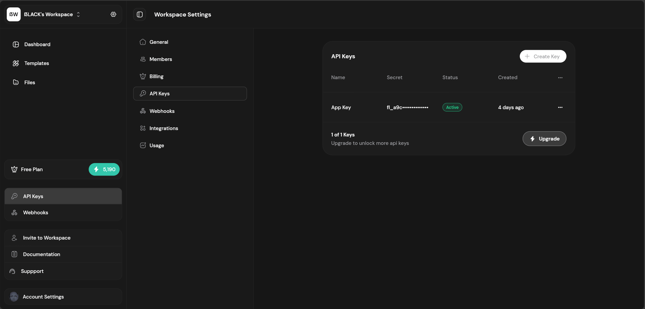Click the Upgrade button

click(x=544, y=139)
